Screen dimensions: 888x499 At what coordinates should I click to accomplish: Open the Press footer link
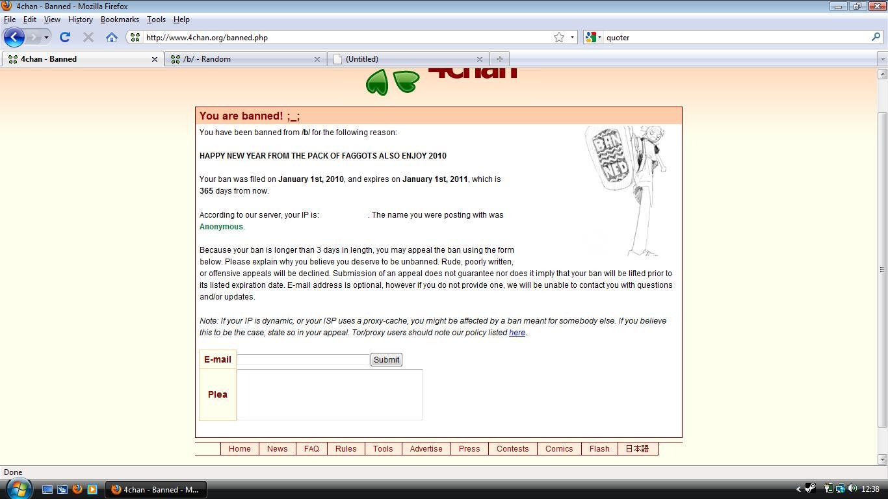pos(469,449)
